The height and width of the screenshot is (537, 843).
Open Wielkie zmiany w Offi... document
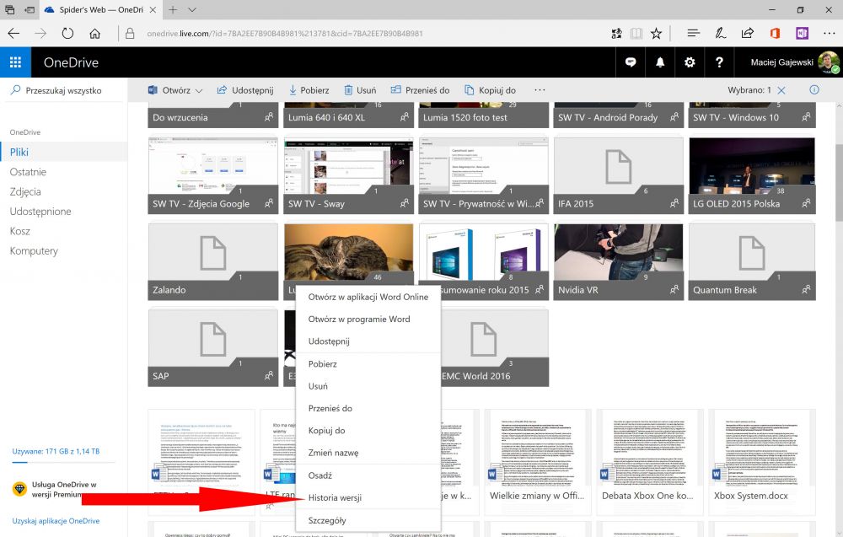[x=537, y=462]
